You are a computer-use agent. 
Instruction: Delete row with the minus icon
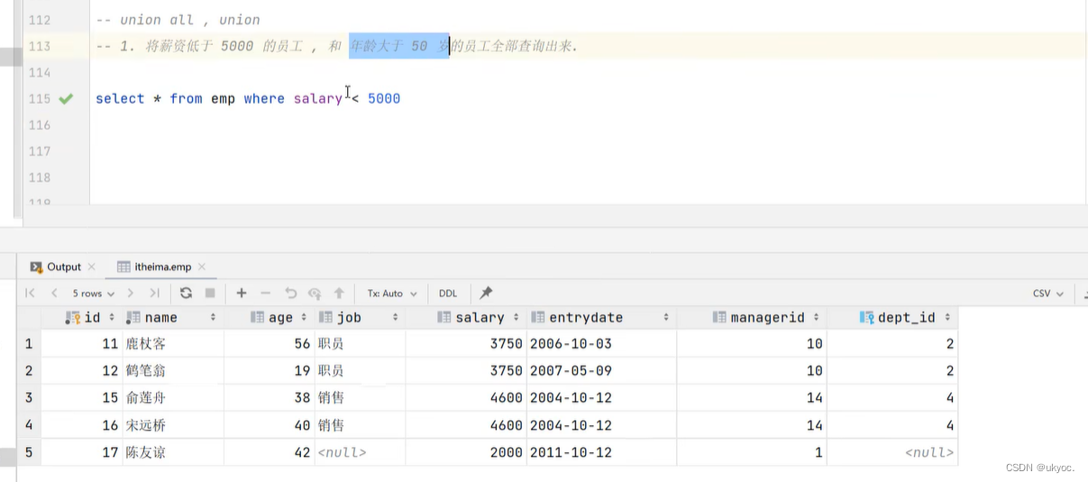[x=265, y=293]
